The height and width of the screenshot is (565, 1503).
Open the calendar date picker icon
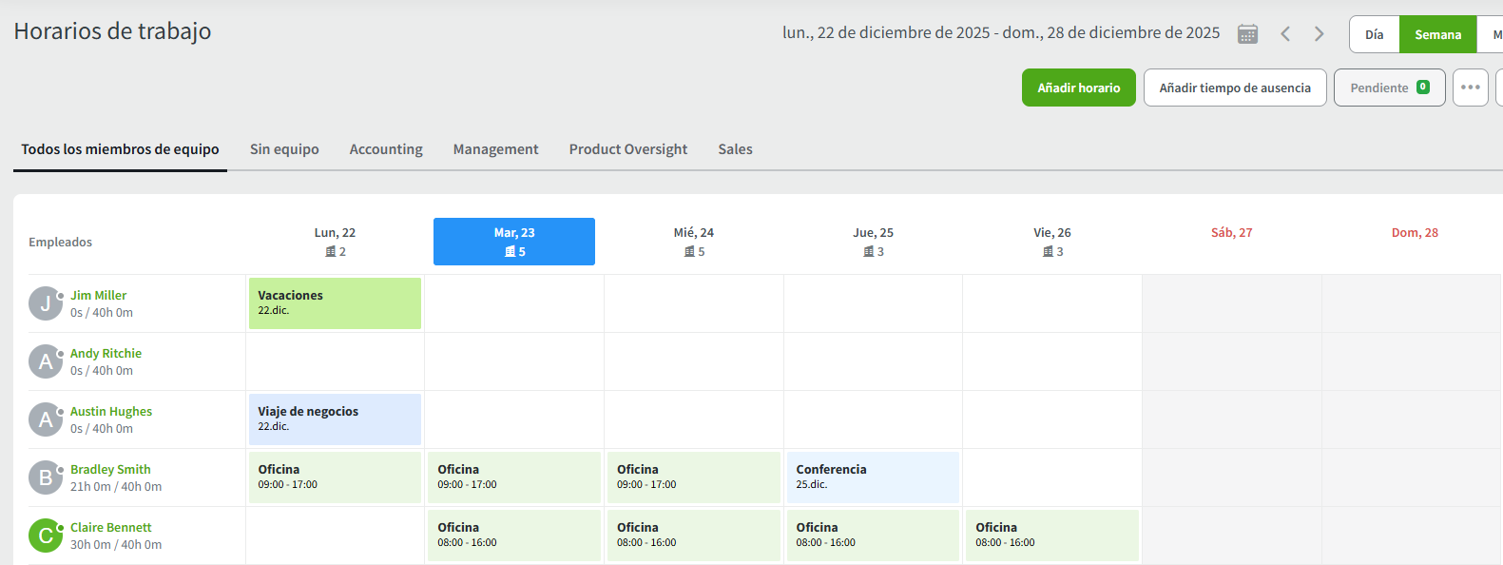(x=1247, y=34)
